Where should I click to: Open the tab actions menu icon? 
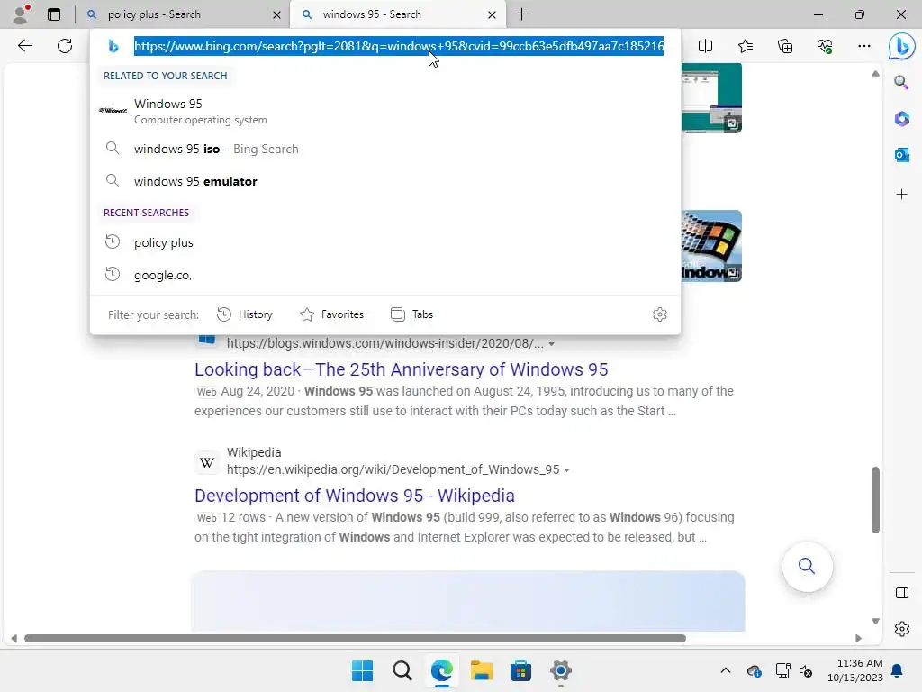(x=53, y=14)
